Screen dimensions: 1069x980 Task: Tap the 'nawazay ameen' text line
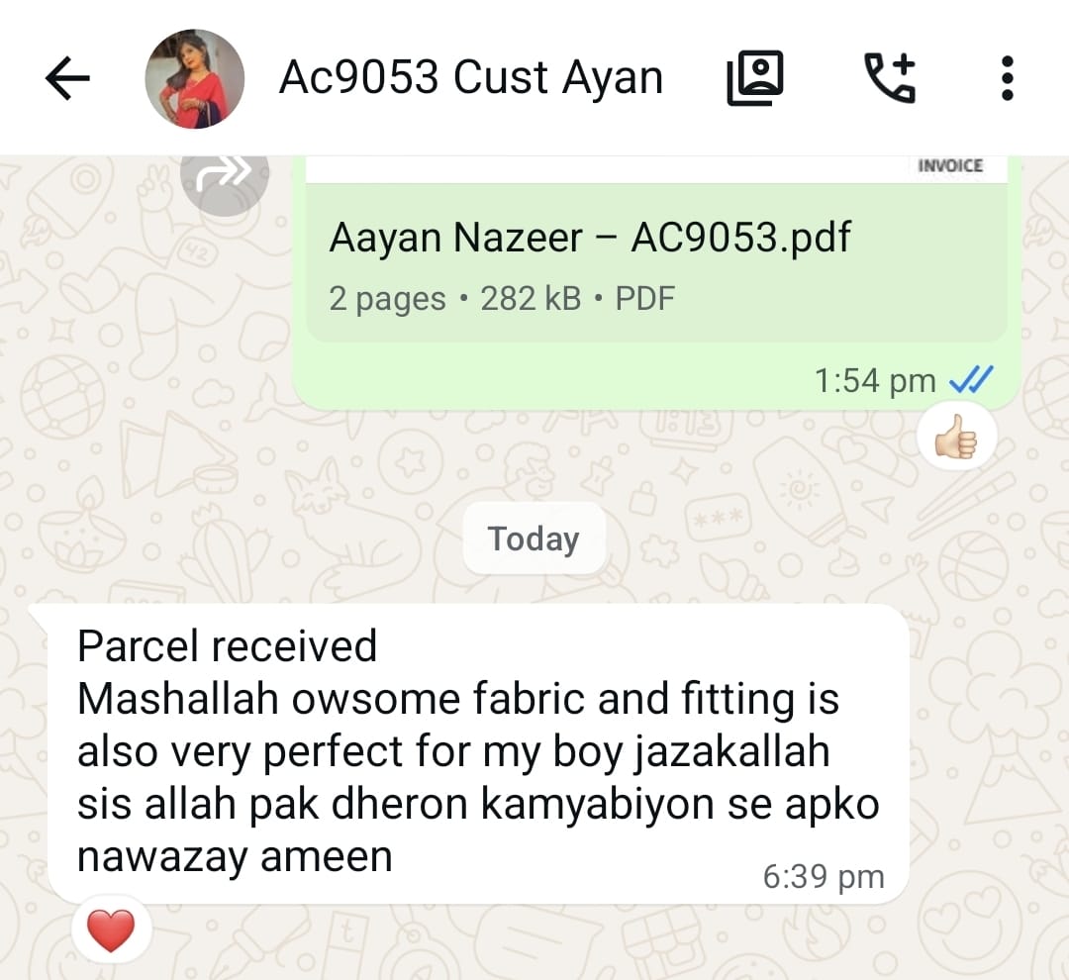(x=236, y=857)
